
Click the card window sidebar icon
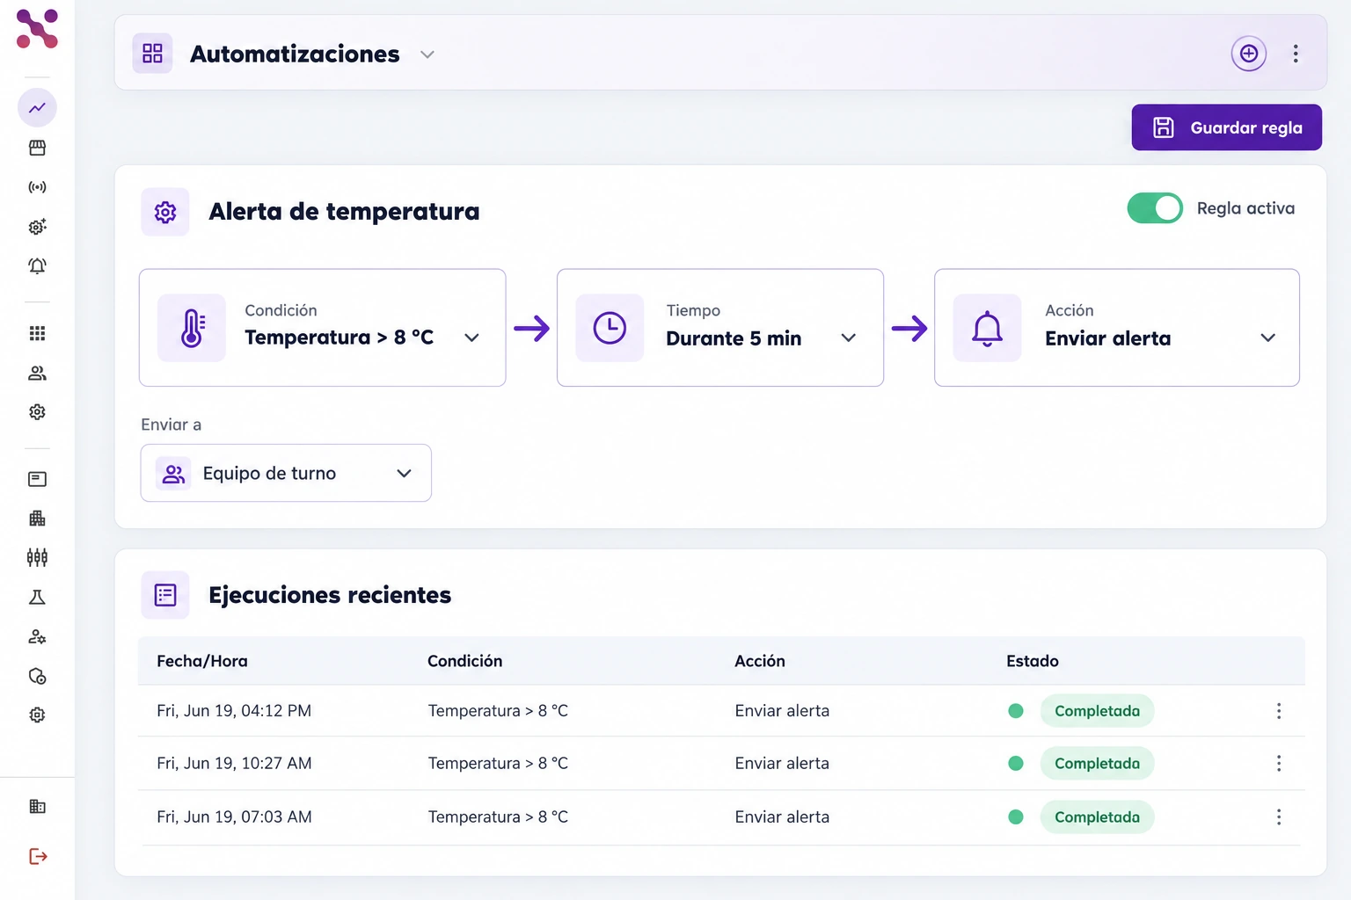(x=37, y=479)
